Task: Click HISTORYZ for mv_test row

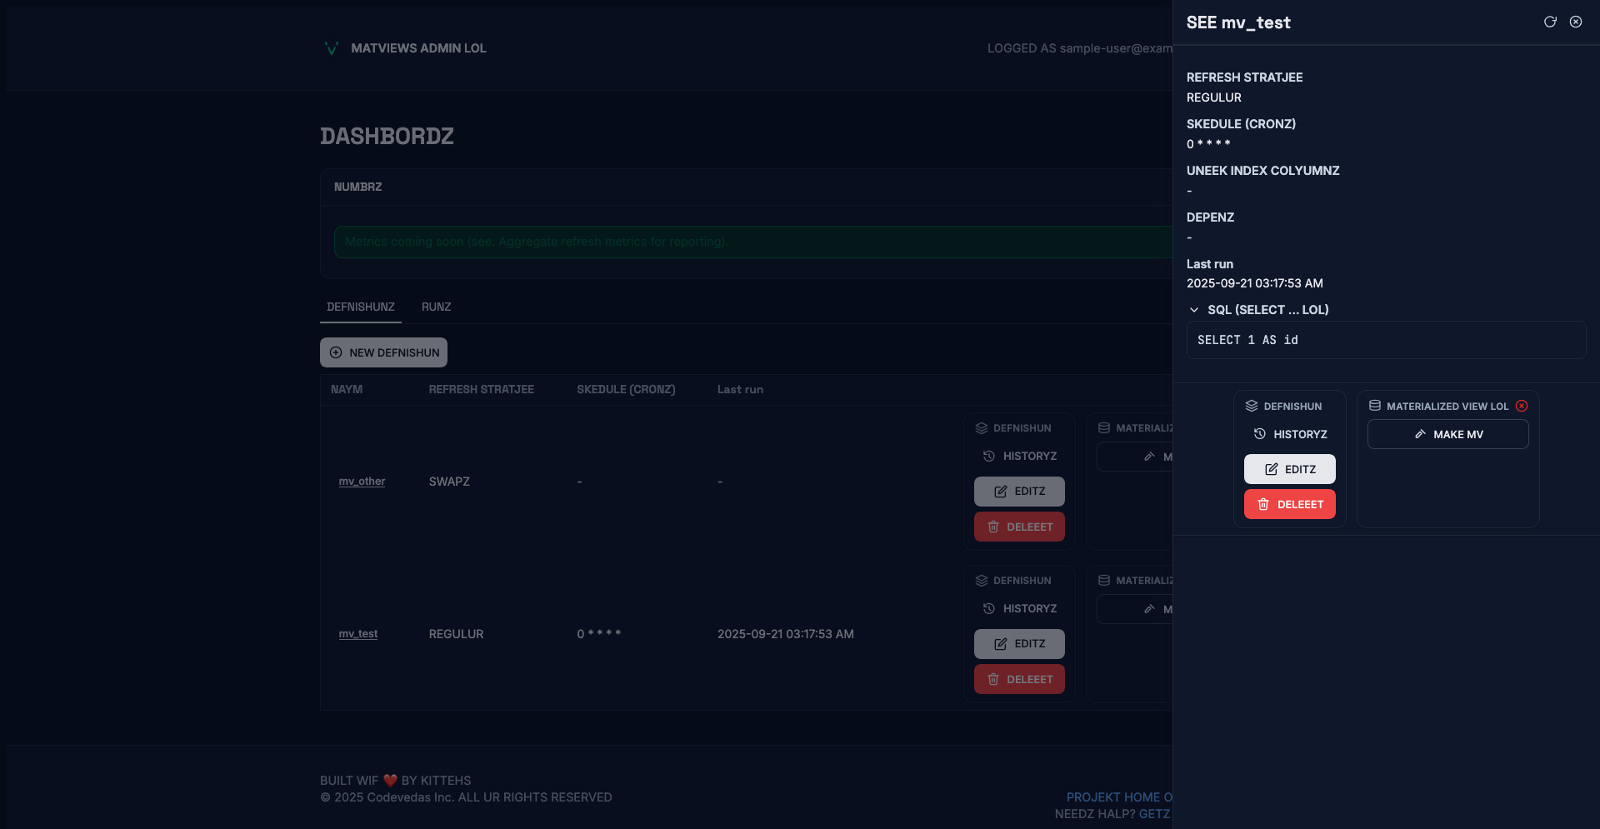Action: point(1019,608)
